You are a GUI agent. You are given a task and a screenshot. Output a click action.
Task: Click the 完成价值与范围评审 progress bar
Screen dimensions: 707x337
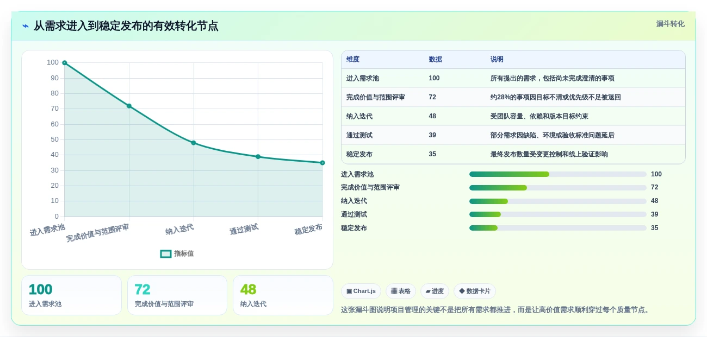(558, 188)
